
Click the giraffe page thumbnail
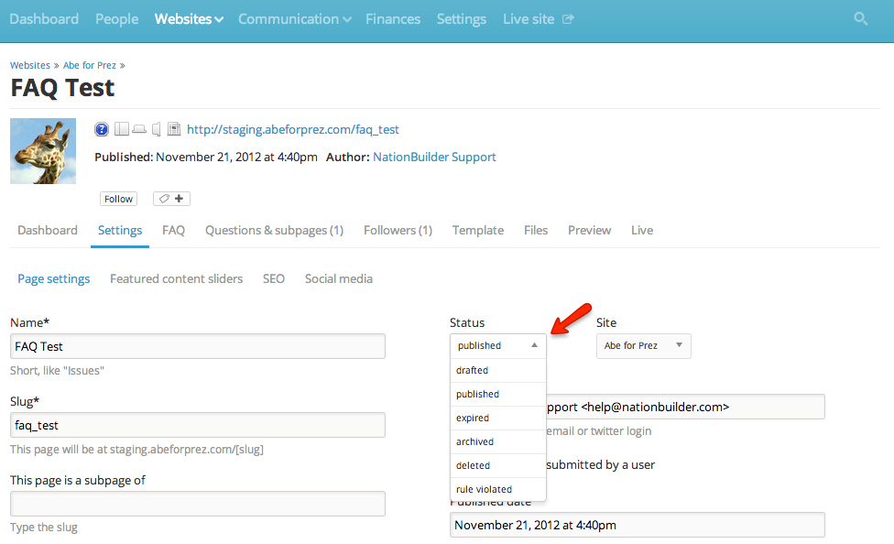coord(43,151)
